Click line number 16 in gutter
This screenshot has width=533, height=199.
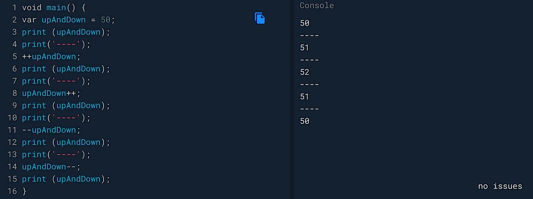pos(12,191)
